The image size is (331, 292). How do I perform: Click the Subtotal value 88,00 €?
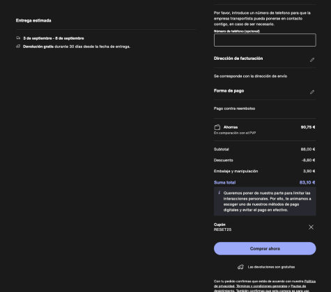pos(308,149)
